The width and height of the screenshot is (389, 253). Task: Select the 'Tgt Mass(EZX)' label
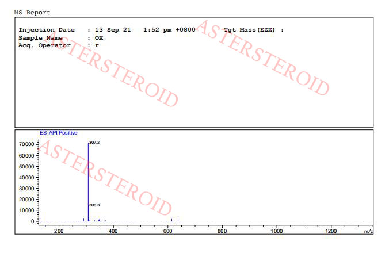click(x=250, y=30)
